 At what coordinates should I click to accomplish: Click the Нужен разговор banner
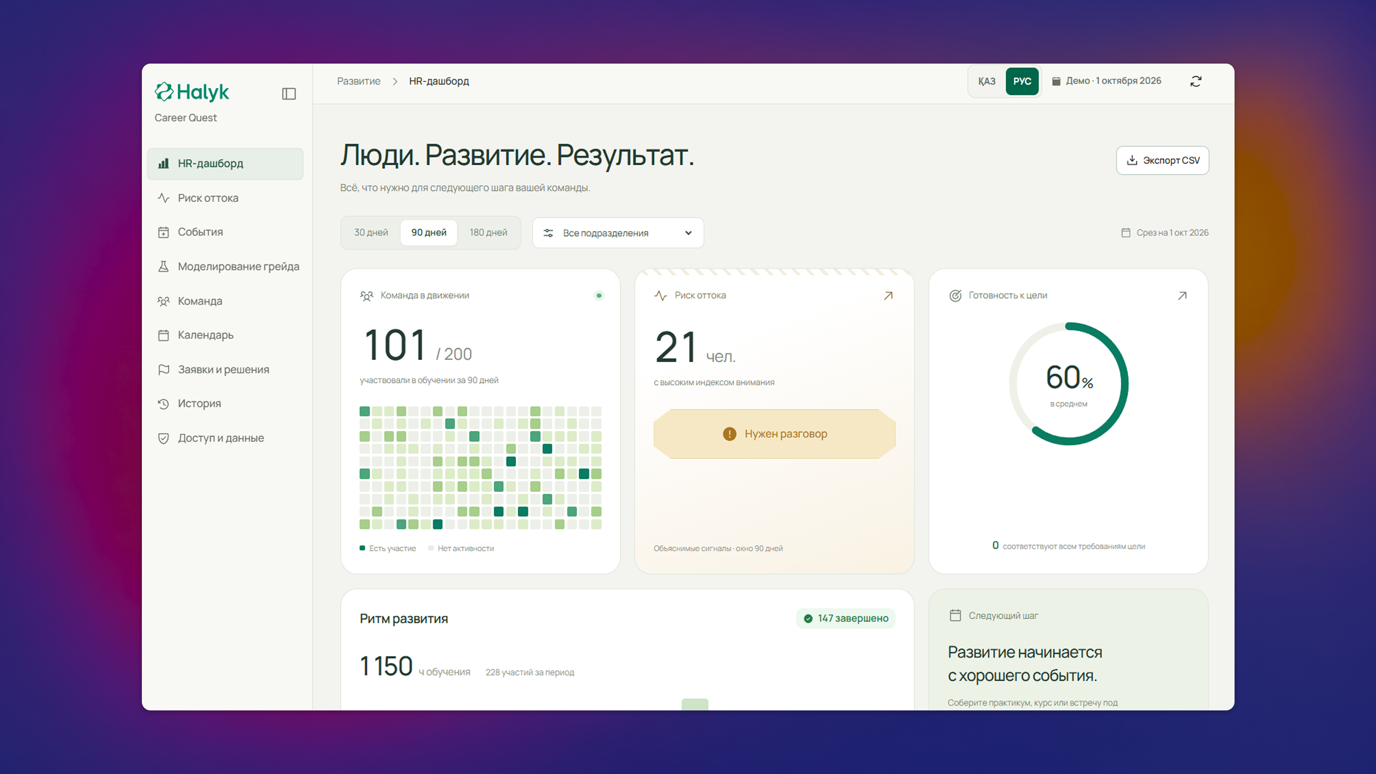(774, 434)
